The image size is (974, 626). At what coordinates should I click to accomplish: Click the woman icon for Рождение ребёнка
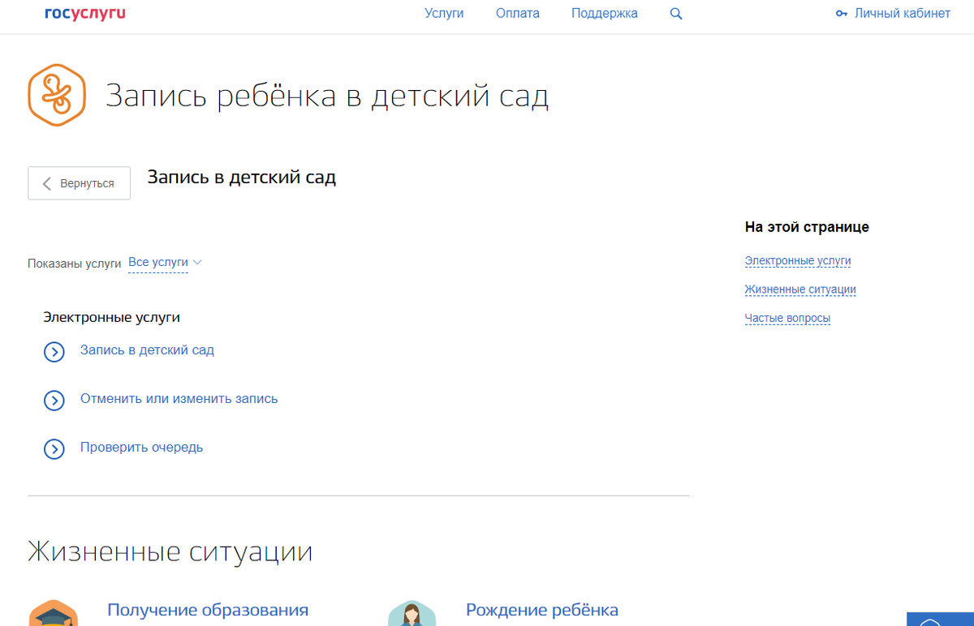(412, 613)
